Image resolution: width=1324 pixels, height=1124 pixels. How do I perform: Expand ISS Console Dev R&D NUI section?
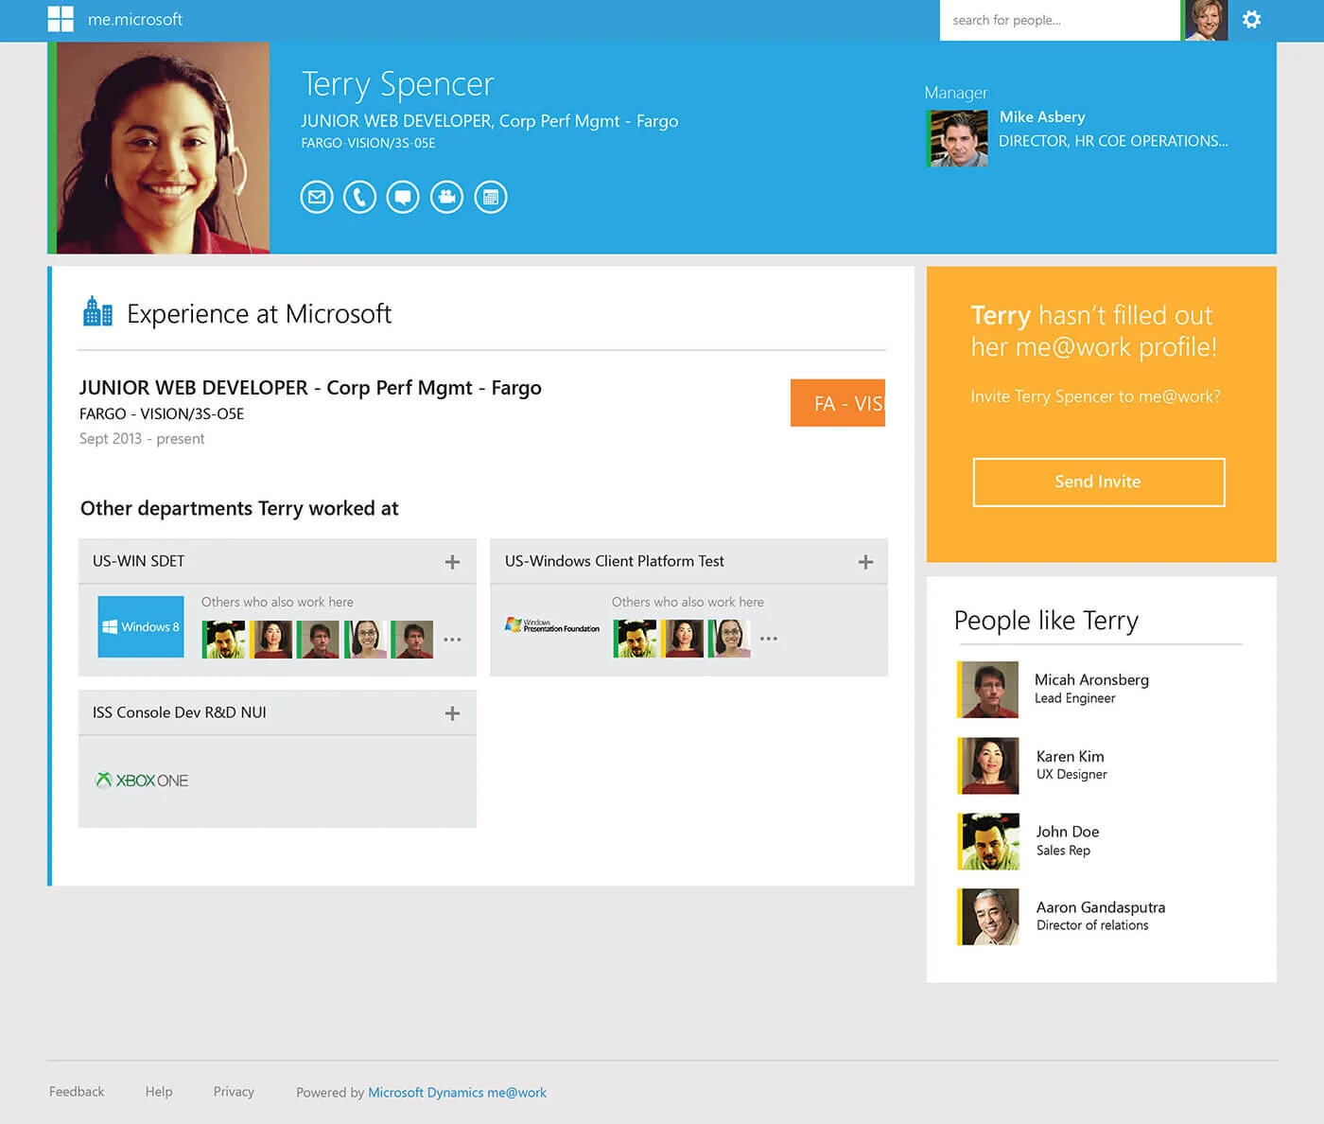tap(453, 713)
